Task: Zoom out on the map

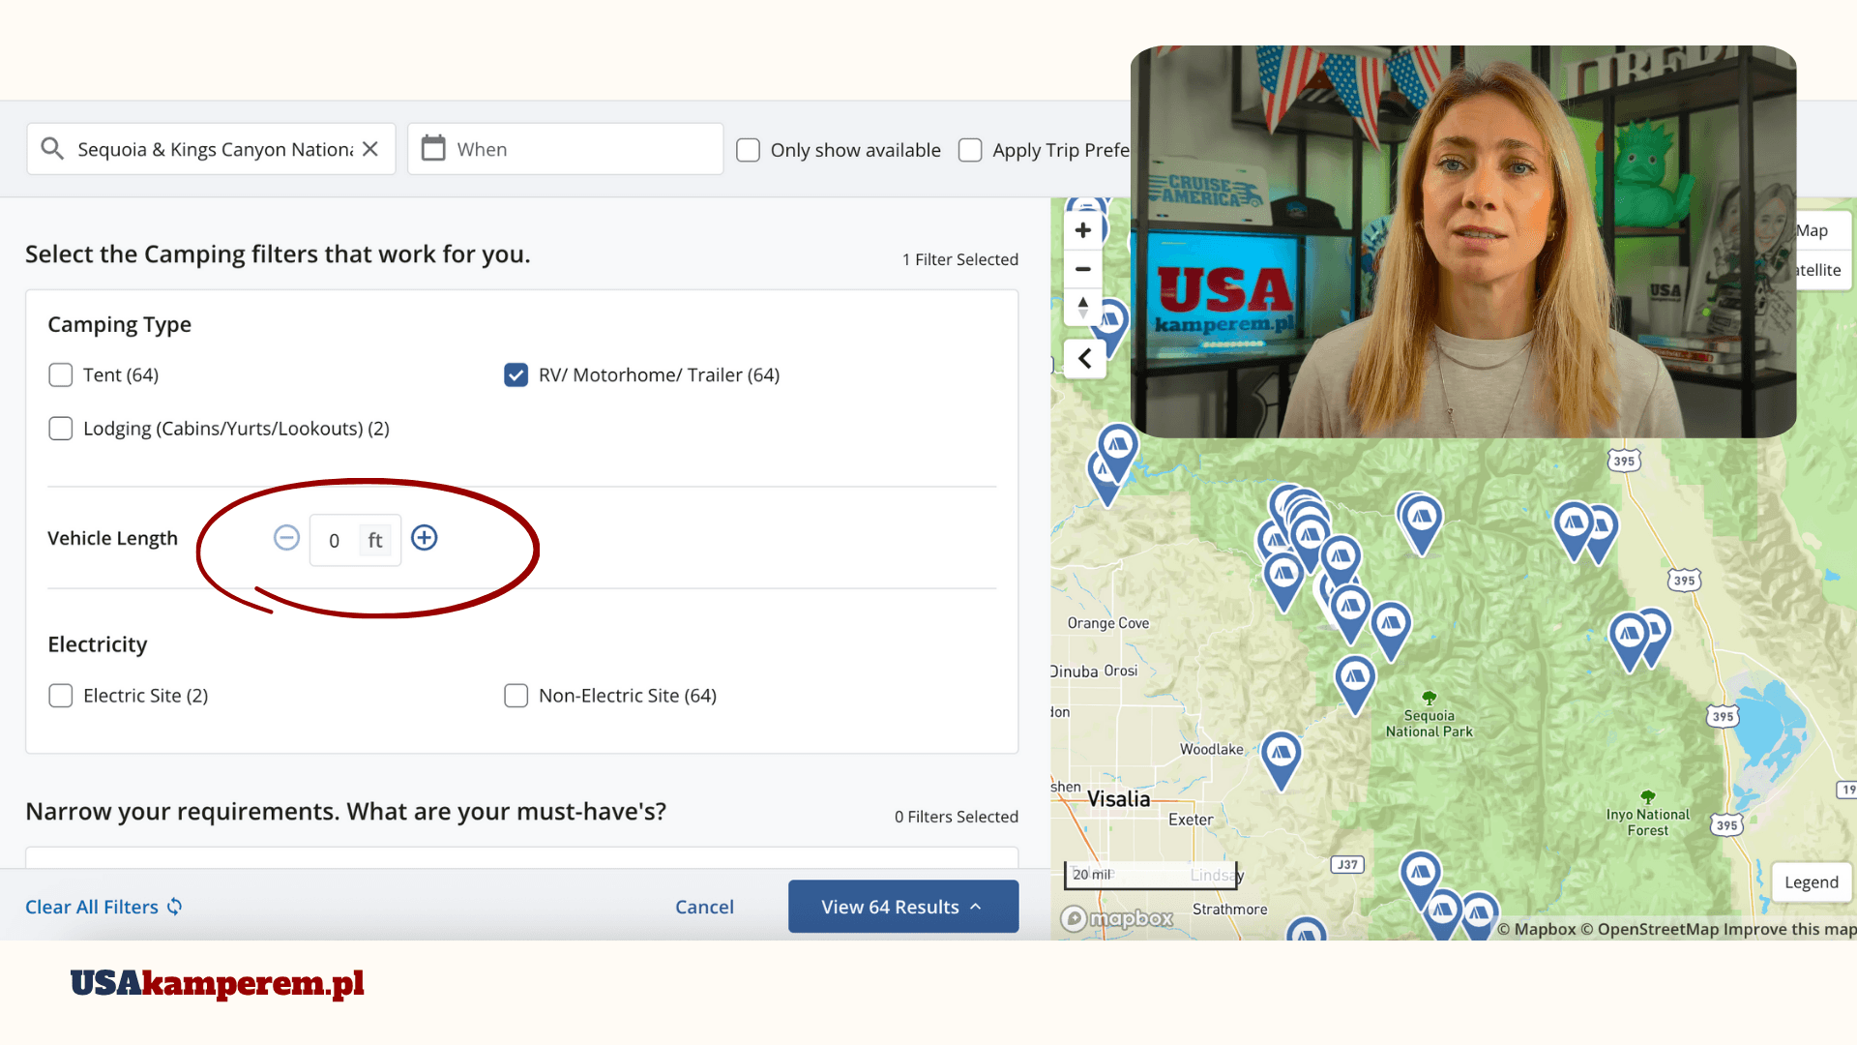Action: tap(1083, 270)
